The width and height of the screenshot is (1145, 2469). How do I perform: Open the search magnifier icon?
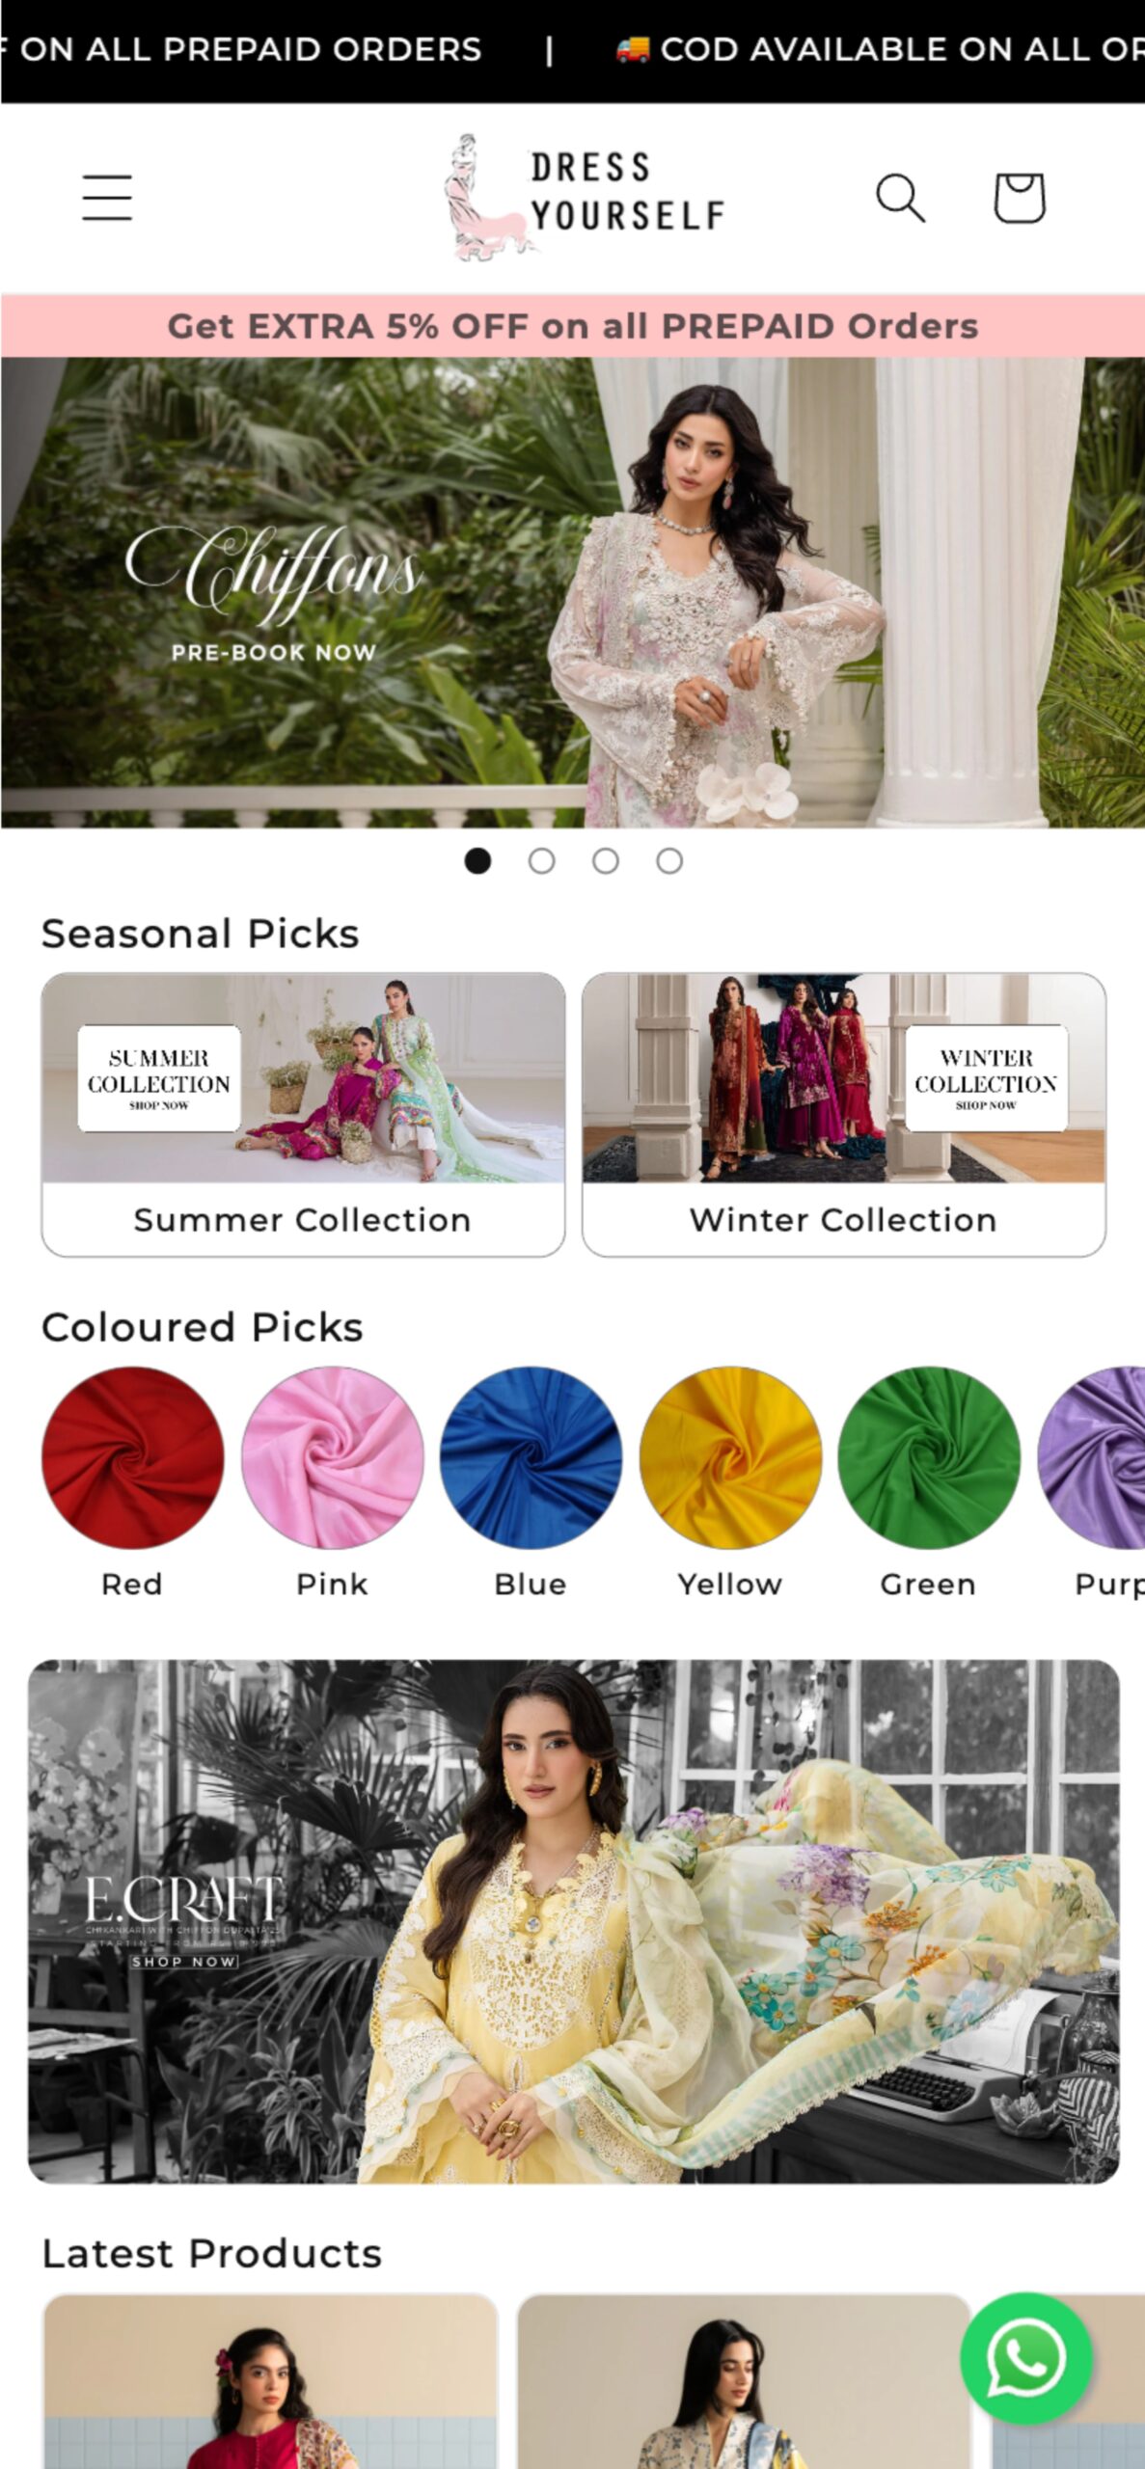tap(900, 198)
